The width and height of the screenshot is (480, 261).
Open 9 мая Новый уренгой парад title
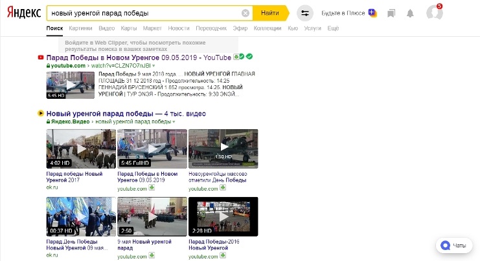point(144,244)
